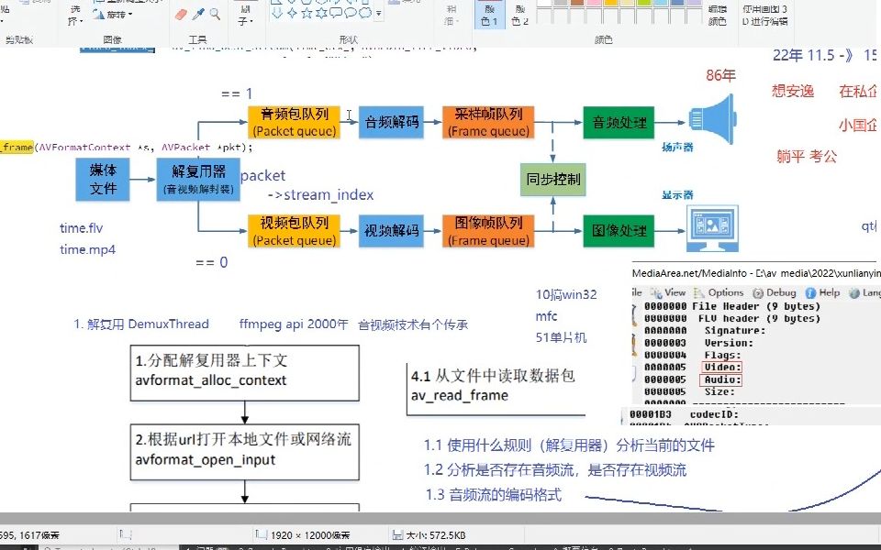Click the 'avformat_alloc_context' text

pyautogui.click(x=211, y=380)
